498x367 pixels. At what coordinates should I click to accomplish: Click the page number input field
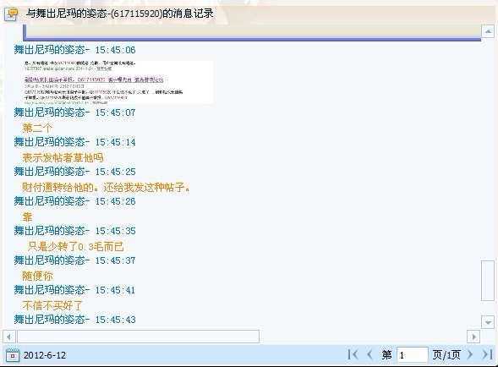(412, 354)
